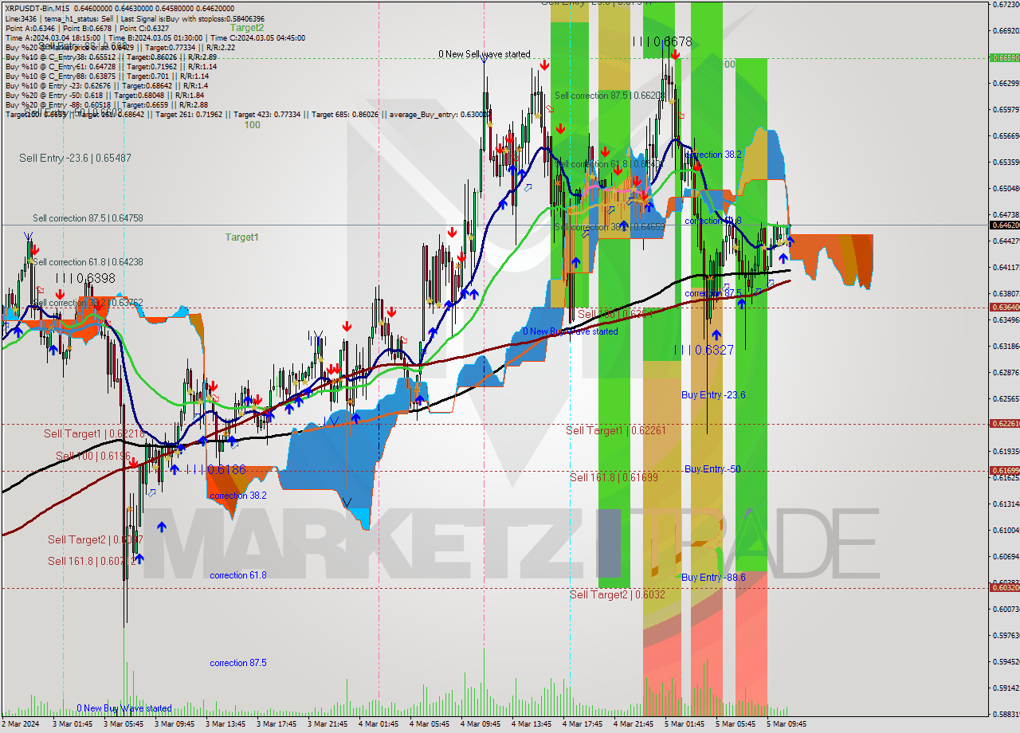Click the 'Sell Target2 | 0.6032' label

click(x=618, y=594)
